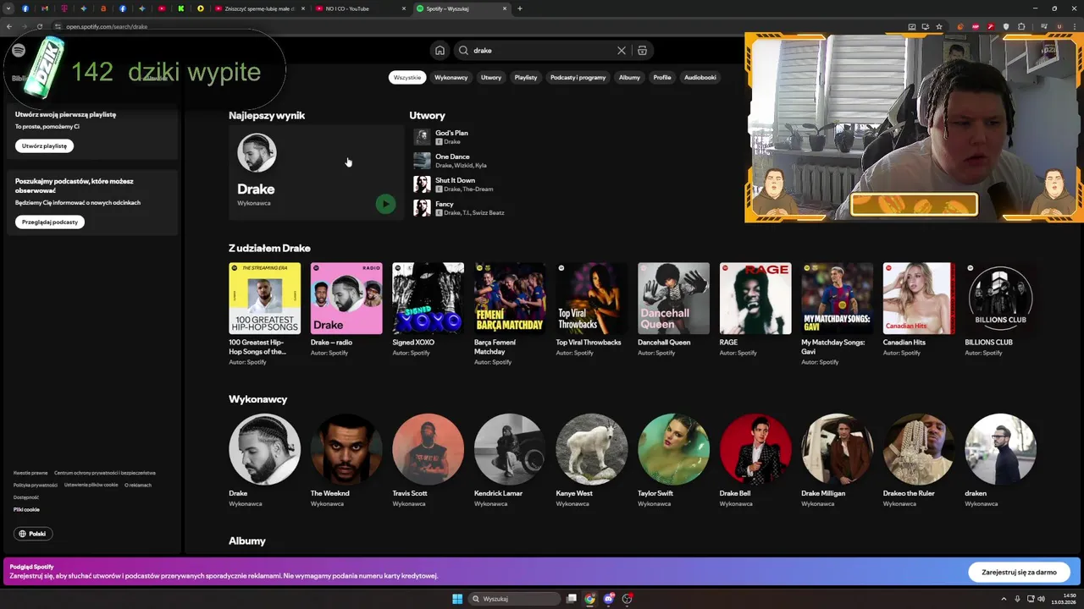Open Polityka prywatności link
This screenshot has height=609, width=1084.
click(36, 485)
